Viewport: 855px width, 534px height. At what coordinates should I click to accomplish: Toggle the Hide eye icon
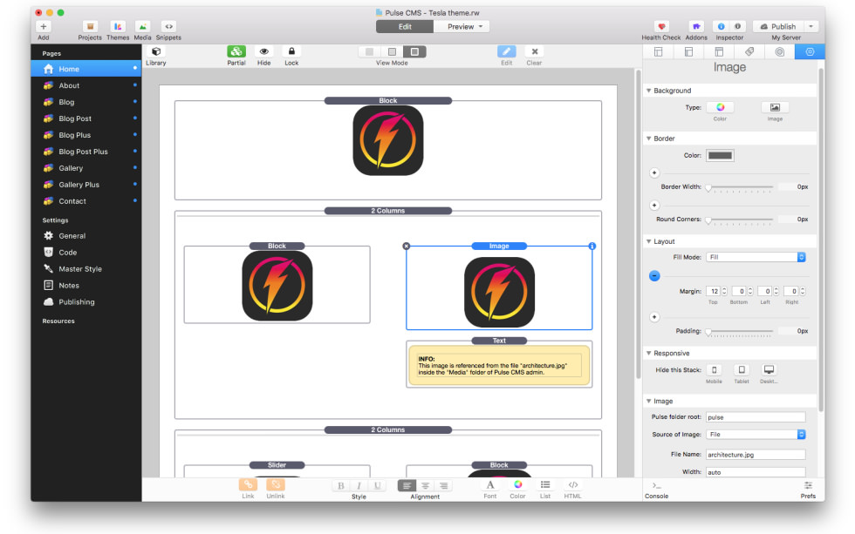(x=263, y=51)
